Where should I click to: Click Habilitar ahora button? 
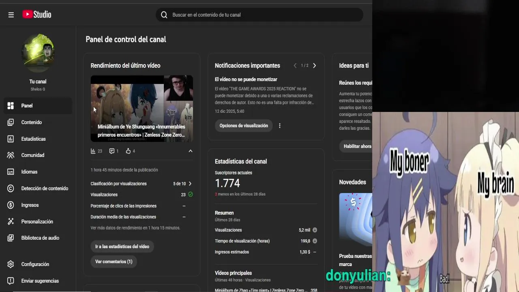pos(358,146)
